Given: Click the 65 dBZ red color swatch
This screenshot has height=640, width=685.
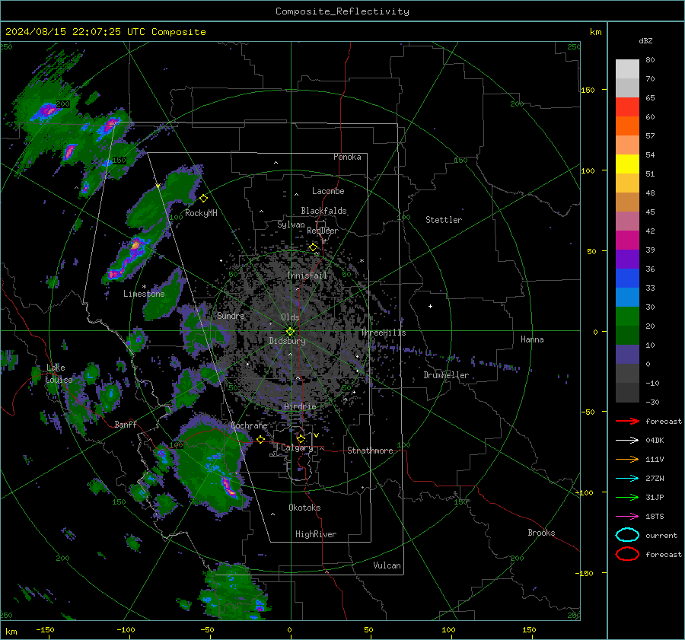Looking at the screenshot, I should (x=627, y=107).
